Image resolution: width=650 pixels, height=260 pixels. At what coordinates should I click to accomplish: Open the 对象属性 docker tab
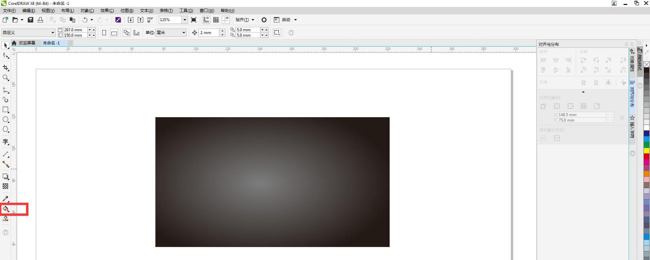tap(632, 61)
